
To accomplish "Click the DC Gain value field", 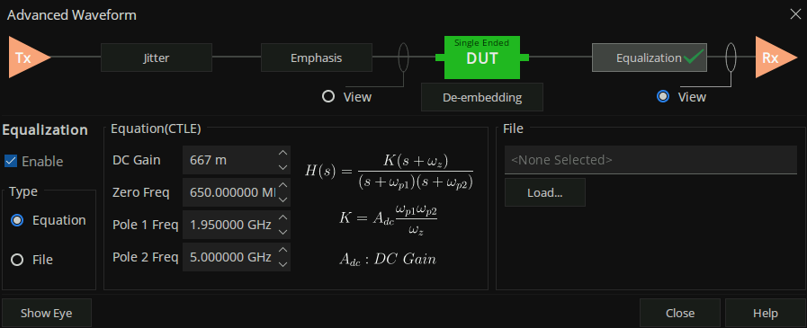I will (x=229, y=160).
